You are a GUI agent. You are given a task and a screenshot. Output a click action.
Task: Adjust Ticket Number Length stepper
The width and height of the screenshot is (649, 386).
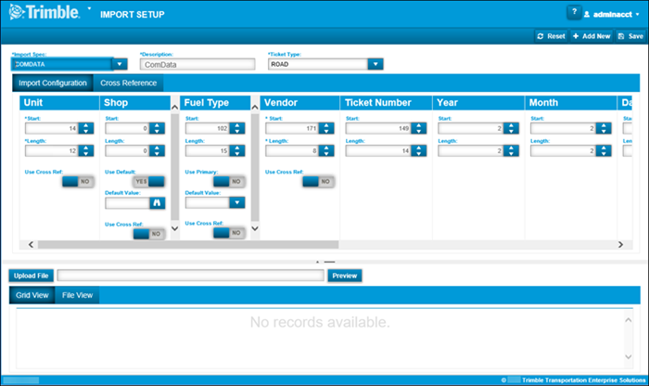pos(418,150)
